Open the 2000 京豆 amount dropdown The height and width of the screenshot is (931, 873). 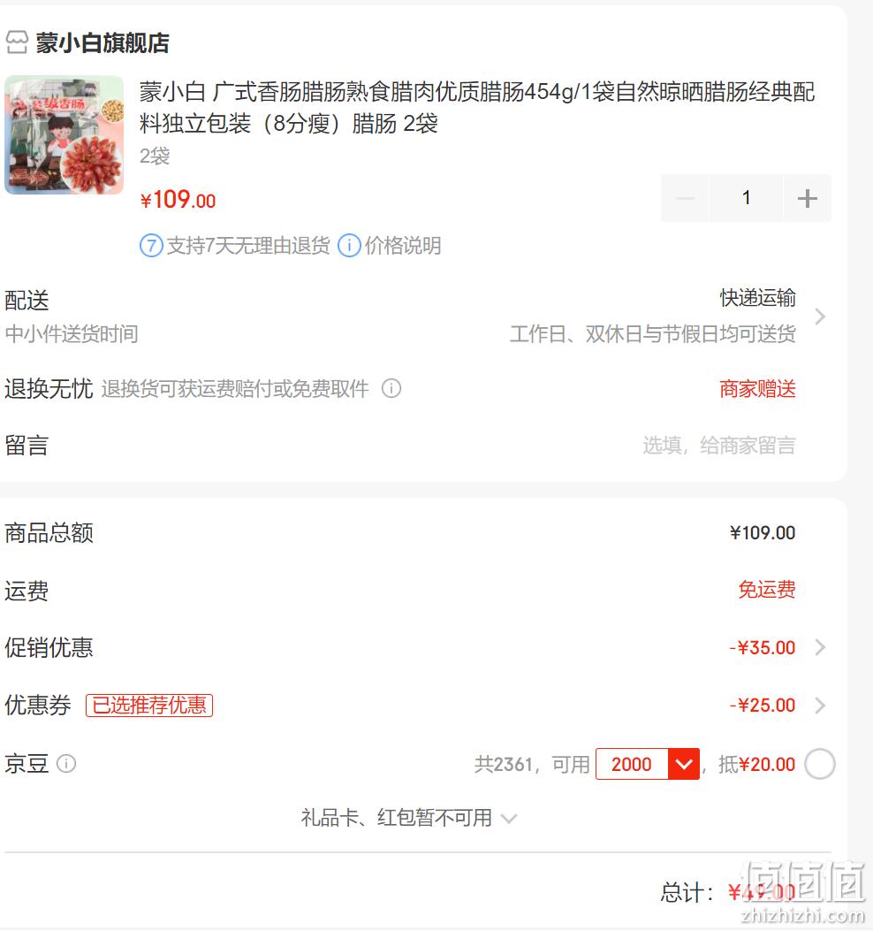648,764
